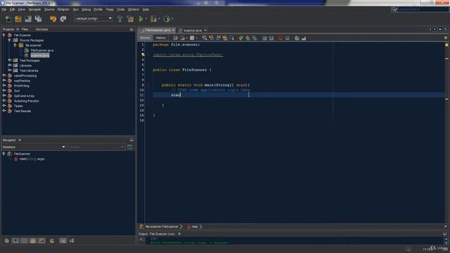This screenshot has height=253, width=450.
Task: Toggle the Fully Qualified Names button in Navigator
Action: tap(52, 240)
